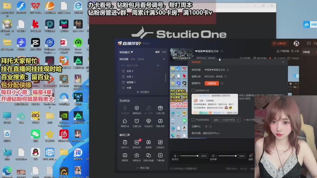
Task: Open the 主播口袋 pocket tool
Action: [137, 123]
